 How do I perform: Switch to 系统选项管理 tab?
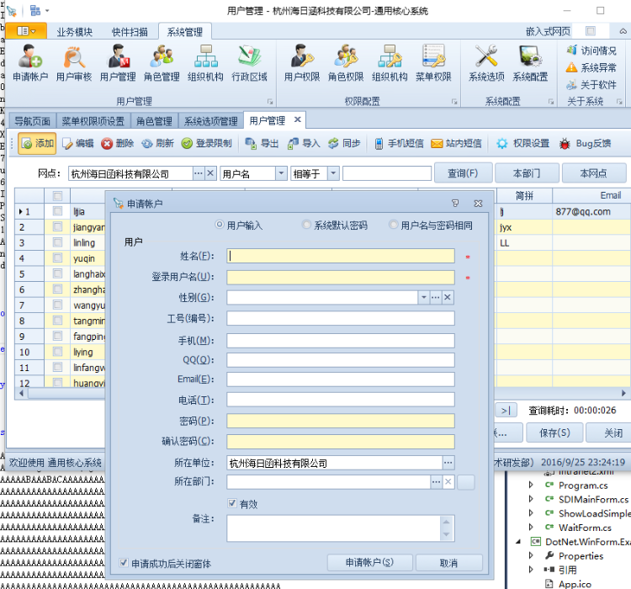(x=211, y=121)
